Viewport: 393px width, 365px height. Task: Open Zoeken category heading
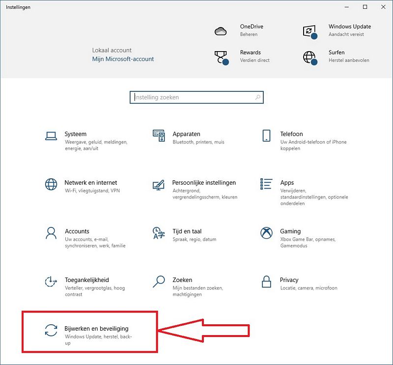point(182,280)
